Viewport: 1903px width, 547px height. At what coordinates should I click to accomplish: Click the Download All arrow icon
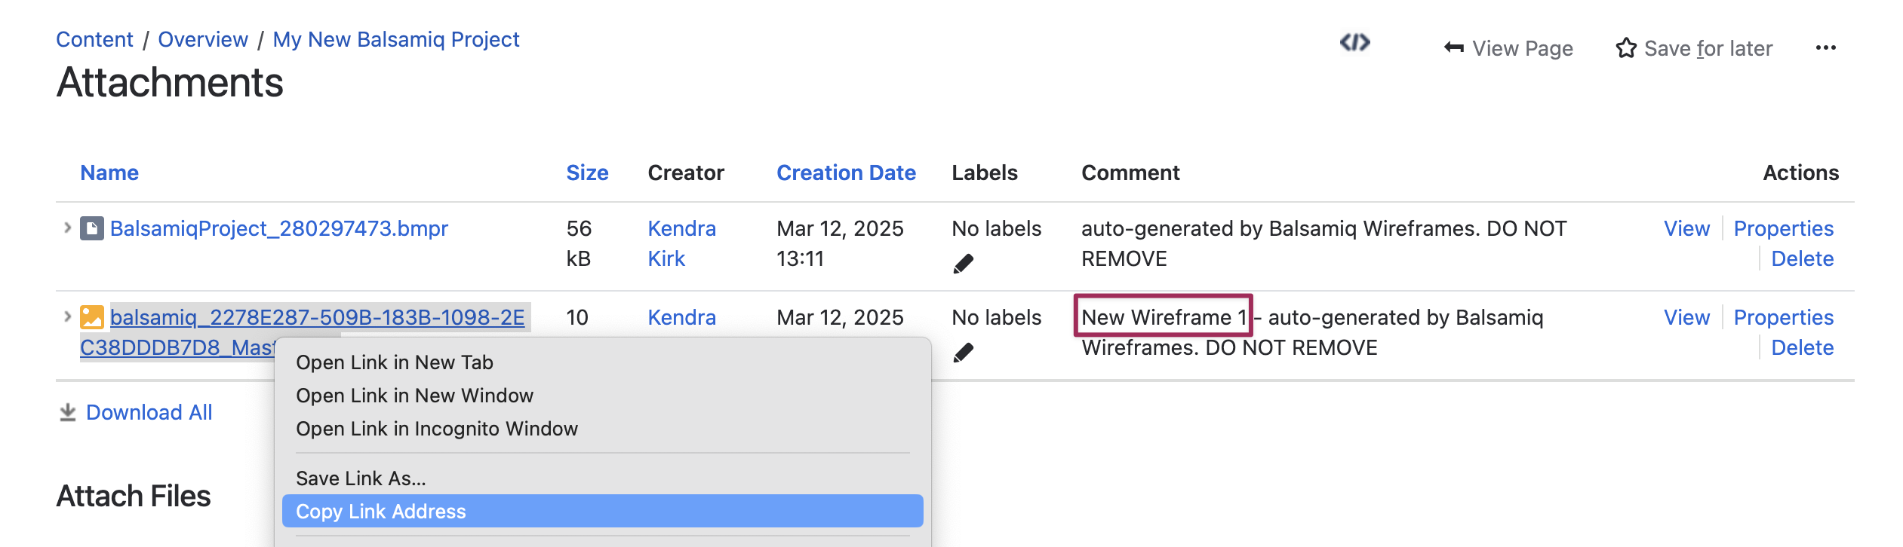pyautogui.click(x=68, y=412)
